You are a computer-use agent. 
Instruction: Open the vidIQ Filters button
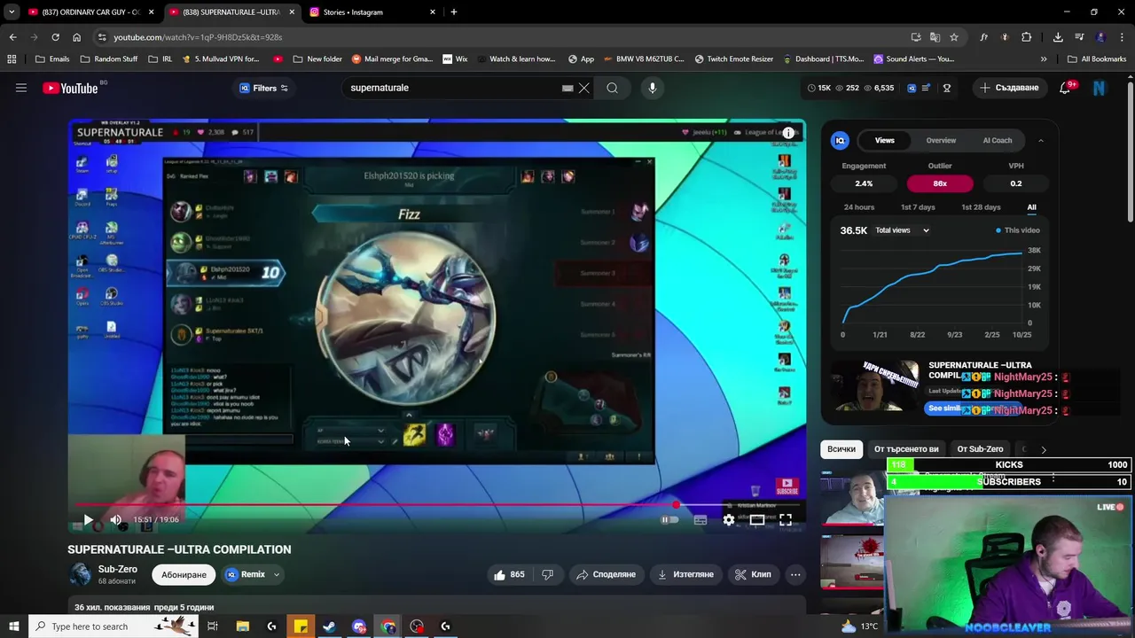click(264, 88)
